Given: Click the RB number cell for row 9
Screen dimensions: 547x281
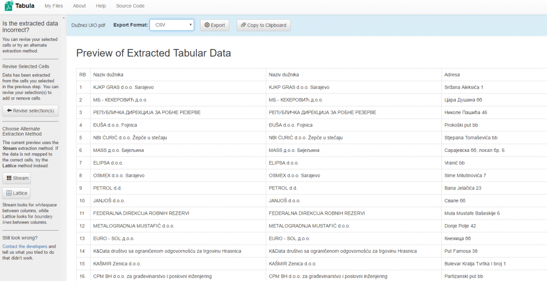Looking at the screenshot, I should tap(83, 188).
